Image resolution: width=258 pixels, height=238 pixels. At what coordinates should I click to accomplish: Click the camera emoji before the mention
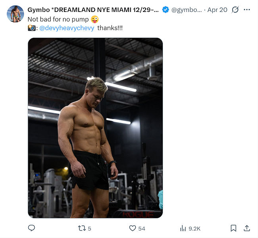pyautogui.click(x=32, y=28)
